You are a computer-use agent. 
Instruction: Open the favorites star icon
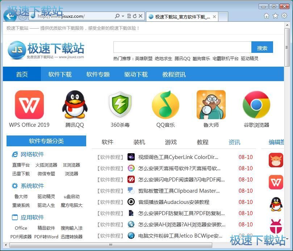(x=275, y=16)
